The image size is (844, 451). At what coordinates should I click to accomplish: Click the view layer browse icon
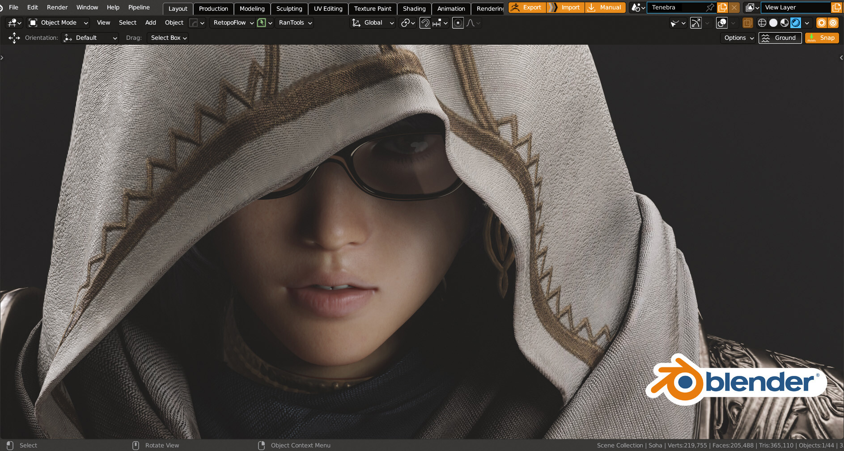click(x=752, y=8)
